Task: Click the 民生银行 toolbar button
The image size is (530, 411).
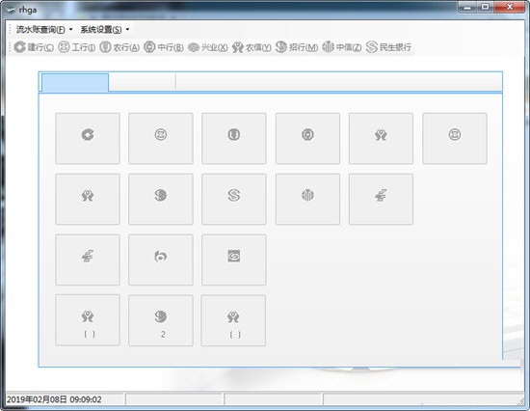Action: click(388, 47)
